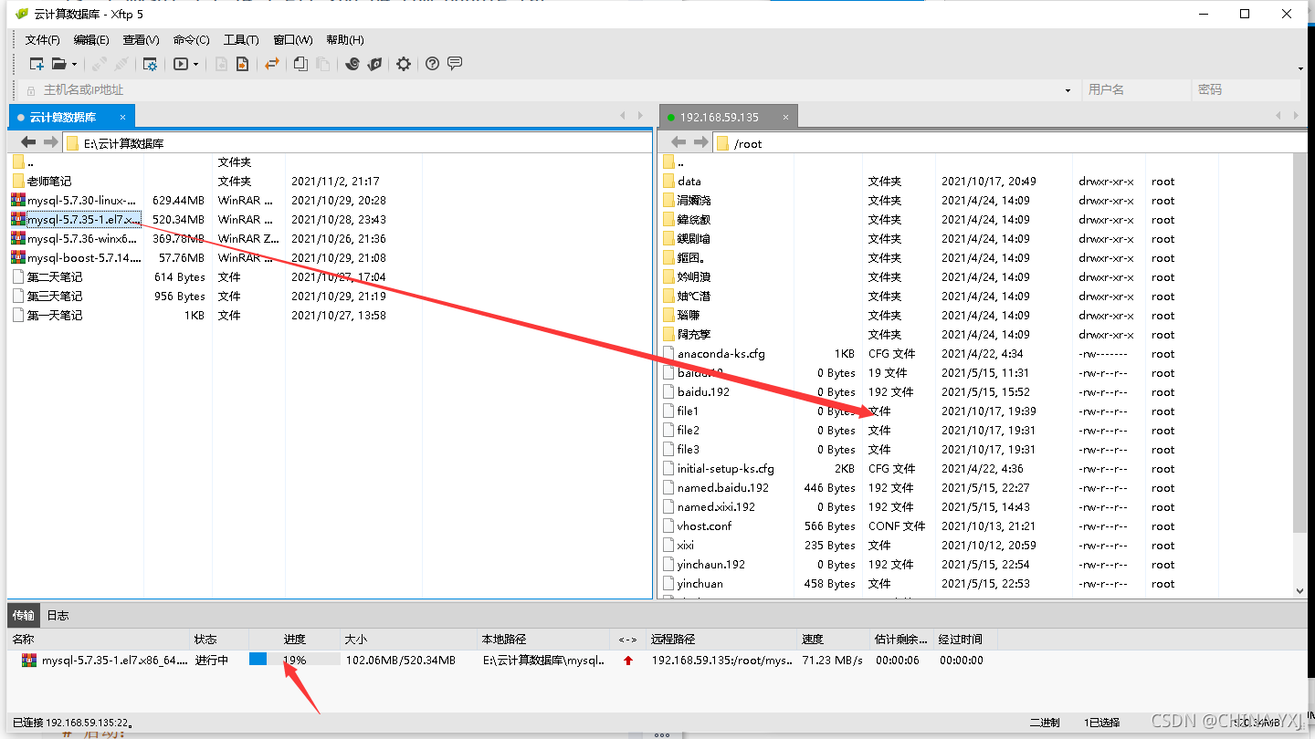Viewport: 1315px width, 739px height.
Task: Open the 窗口(W) menu
Action: click(x=292, y=40)
